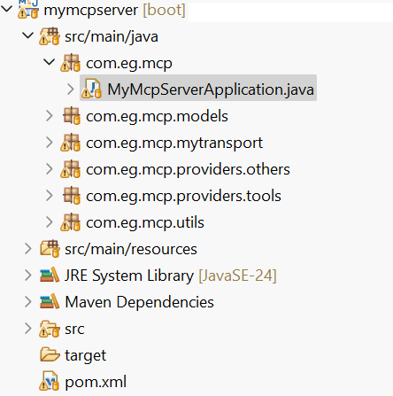Click the src/main/resources folder icon
The image size is (393, 396).
(x=50, y=249)
